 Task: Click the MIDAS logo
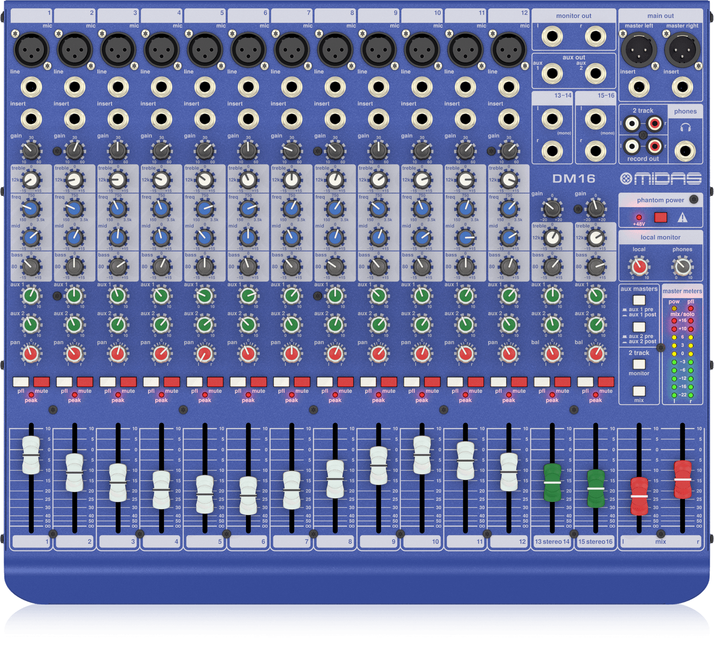[x=661, y=179]
